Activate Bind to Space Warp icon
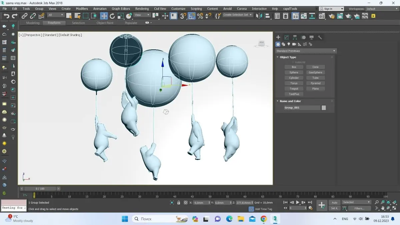This screenshot has width=400, height=225. [41, 16]
